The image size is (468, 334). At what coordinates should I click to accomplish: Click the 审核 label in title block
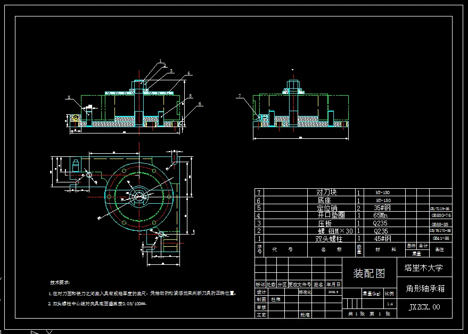coord(261,307)
